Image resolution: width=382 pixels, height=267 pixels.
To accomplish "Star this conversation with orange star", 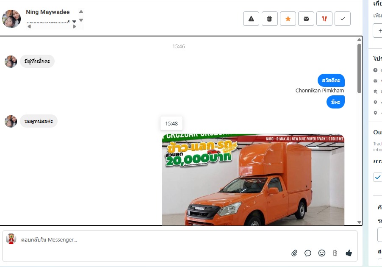I will point(288,19).
